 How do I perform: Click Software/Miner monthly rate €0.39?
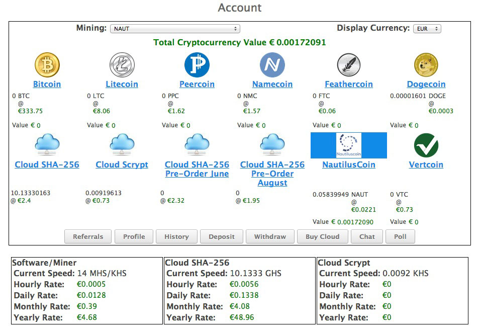point(87,306)
